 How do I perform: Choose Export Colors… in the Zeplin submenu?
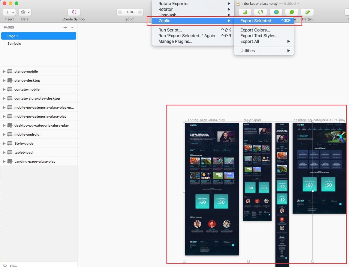coord(264,30)
